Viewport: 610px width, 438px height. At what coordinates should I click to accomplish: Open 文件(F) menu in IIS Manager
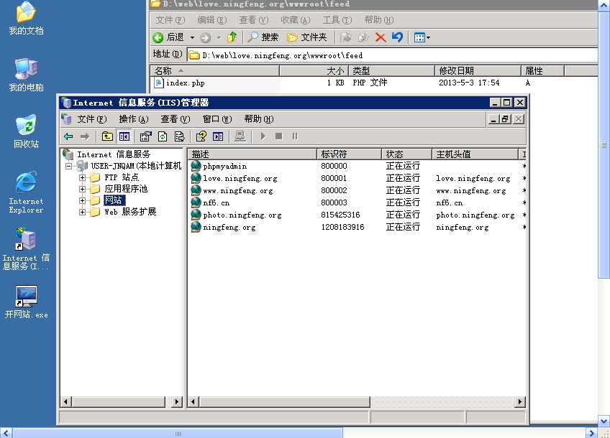click(x=92, y=118)
